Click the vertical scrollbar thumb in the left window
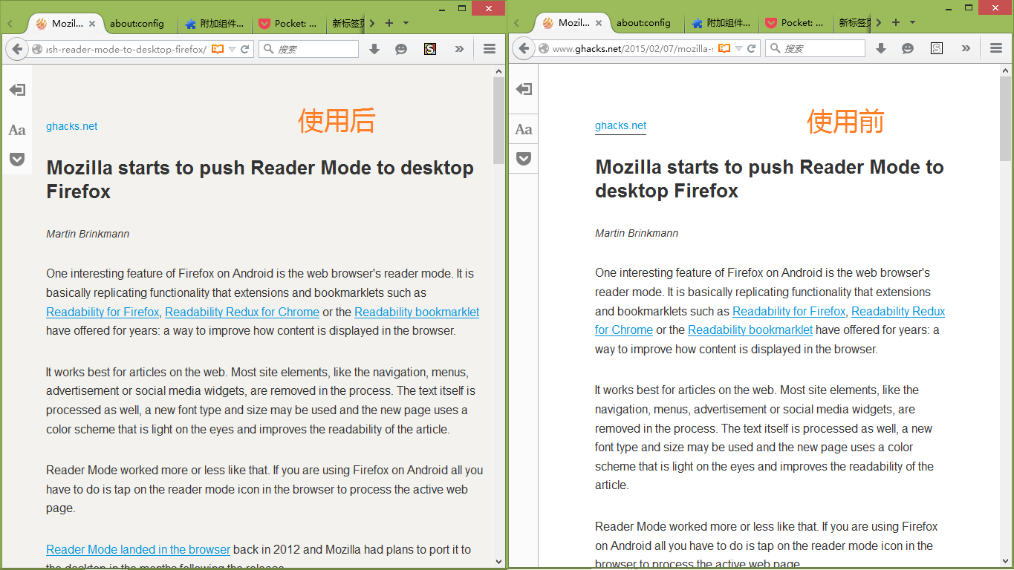This screenshot has width=1014, height=570. pyautogui.click(x=499, y=120)
